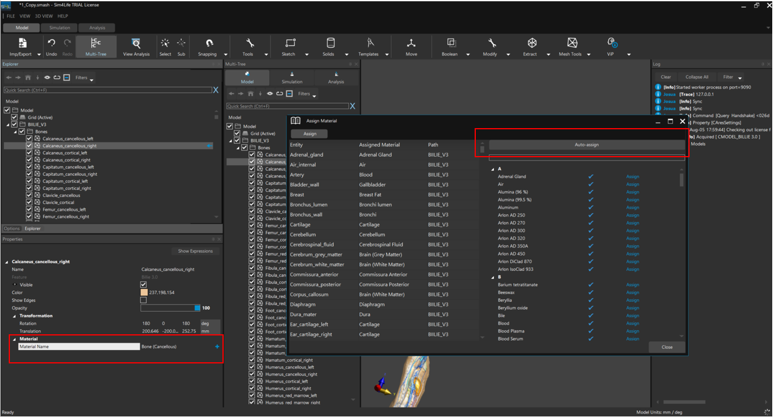774x417 pixels.
Task: Open the 3D VIEW menu
Action: [x=44, y=16]
